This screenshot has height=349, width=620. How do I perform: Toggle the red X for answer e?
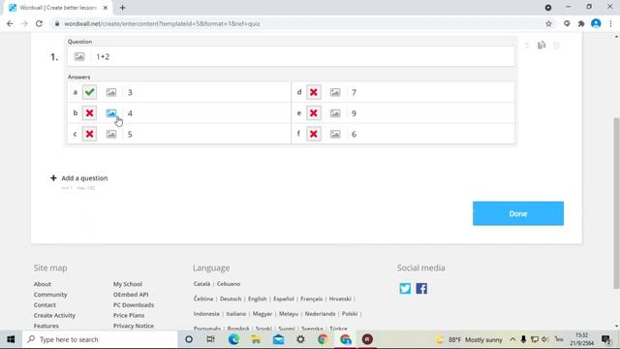point(314,113)
